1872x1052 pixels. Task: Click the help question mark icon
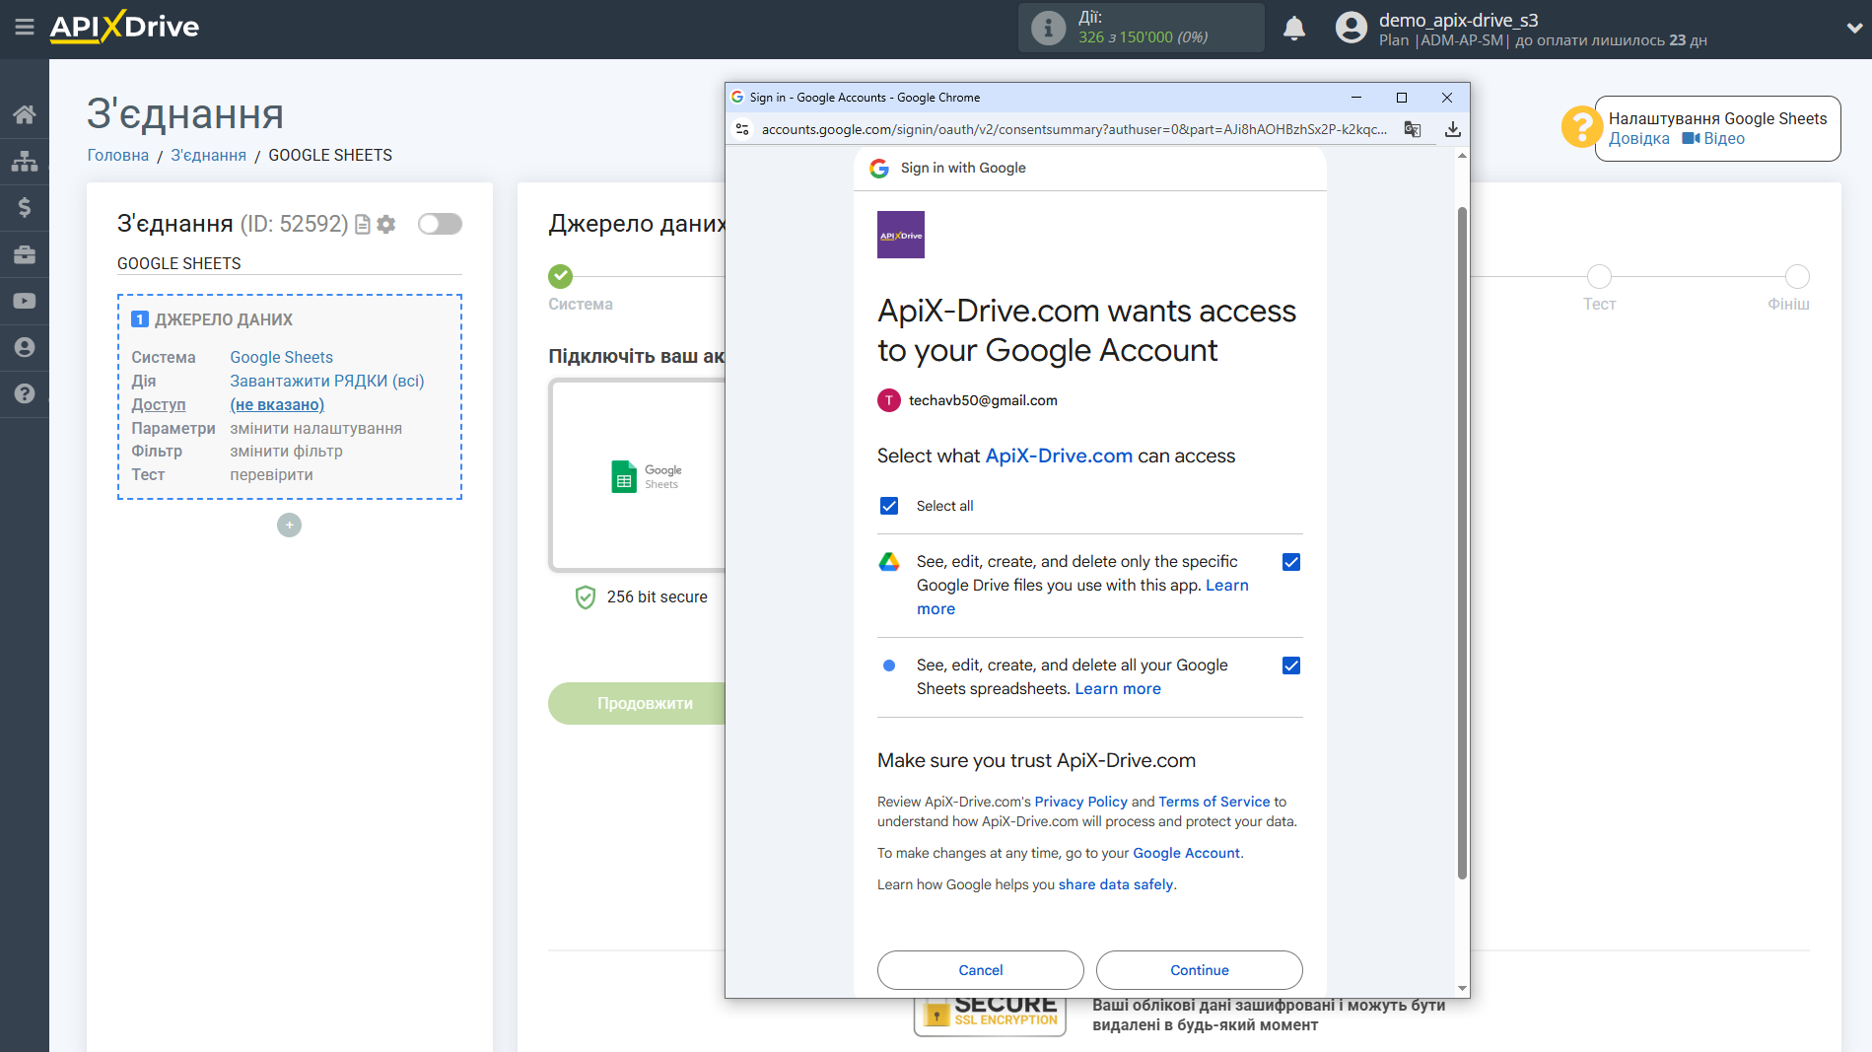[25, 393]
